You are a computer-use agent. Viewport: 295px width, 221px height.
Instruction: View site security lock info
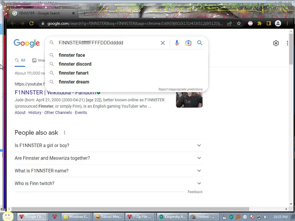pyautogui.click(x=43, y=23)
